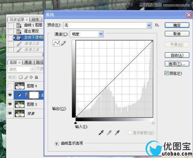
Task: Pick the black point eyedropper
Action: (101, 133)
